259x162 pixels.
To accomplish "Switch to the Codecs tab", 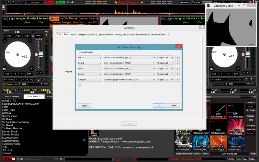I will pyautogui.click(x=132, y=35).
